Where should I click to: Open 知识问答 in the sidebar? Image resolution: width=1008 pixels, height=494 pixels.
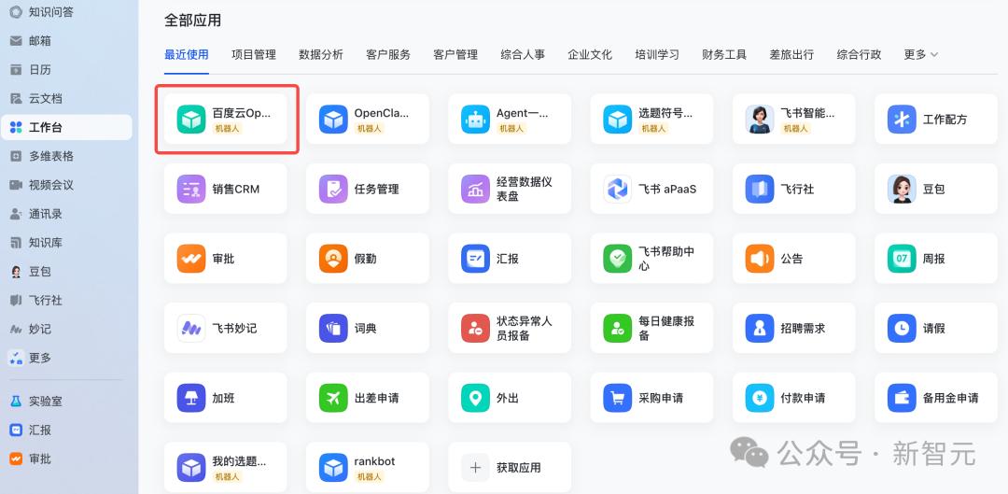67,11
